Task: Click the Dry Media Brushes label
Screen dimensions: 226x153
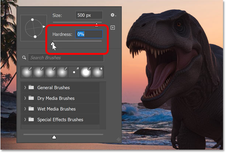Action: [x=56, y=99]
